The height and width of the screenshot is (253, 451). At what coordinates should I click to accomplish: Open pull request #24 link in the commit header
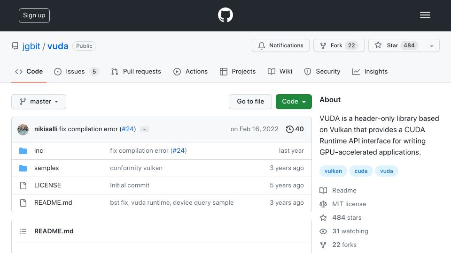point(128,129)
